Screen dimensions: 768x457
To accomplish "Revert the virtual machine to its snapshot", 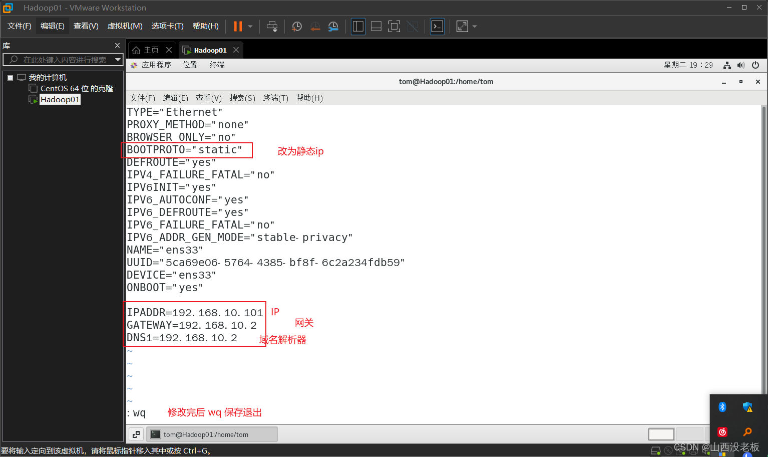I will click(x=315, y=26).
